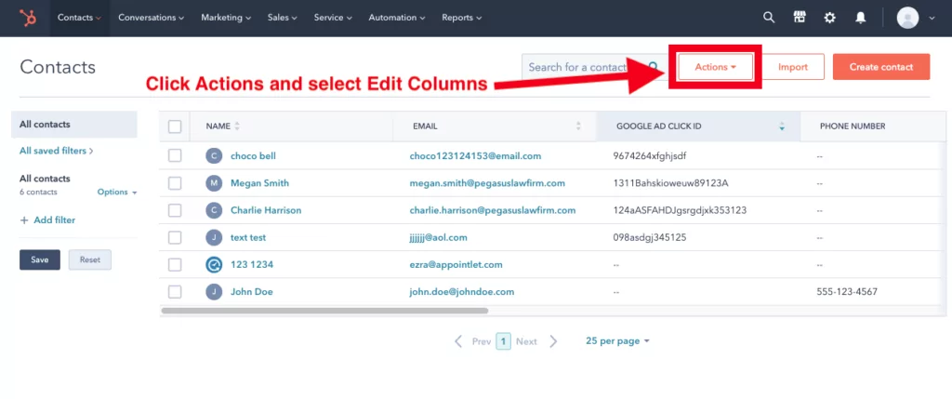Click email choco123124153@email.com
The height and width of the screenshot is (399, 952).
[x=475, y=156]
